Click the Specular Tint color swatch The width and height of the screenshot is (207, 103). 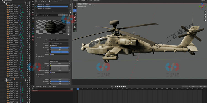pos(60,66)
